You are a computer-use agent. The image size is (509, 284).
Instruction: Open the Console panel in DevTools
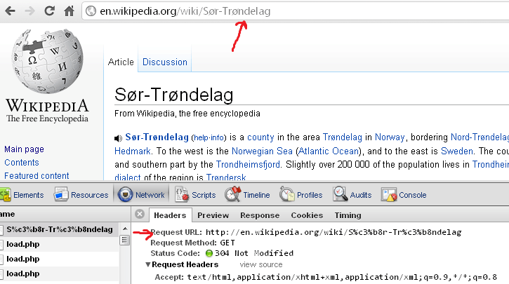tap(404, 195)
